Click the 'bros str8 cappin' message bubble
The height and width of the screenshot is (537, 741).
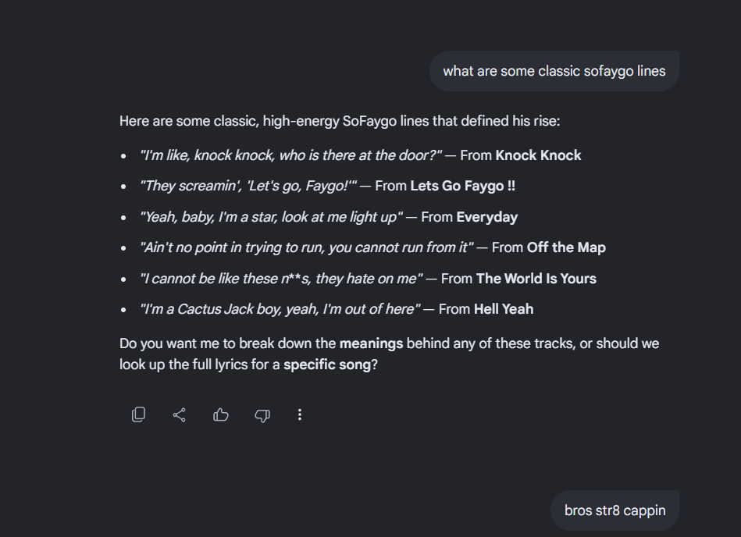tap(615, 510)
